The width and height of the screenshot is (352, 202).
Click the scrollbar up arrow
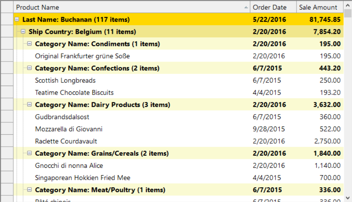[348, 5]
